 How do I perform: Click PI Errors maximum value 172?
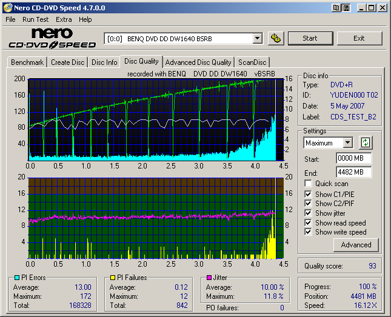tap(85, 296)
